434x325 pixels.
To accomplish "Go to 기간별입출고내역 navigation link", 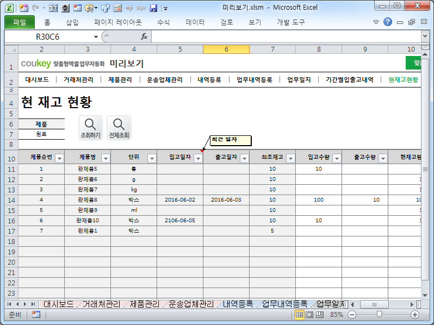I will pyautogui.click(x=350, y=80).
